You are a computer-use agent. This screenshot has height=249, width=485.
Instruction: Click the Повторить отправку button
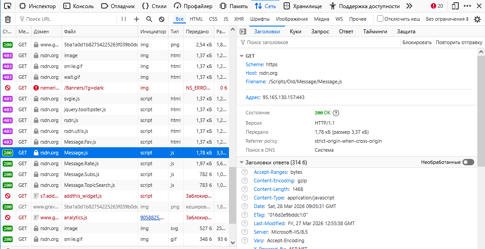tap(459, 42)
